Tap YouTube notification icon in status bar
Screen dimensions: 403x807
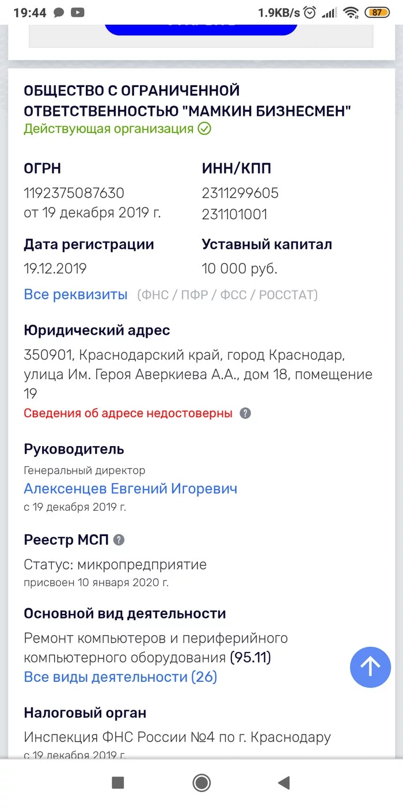point(78,12)
